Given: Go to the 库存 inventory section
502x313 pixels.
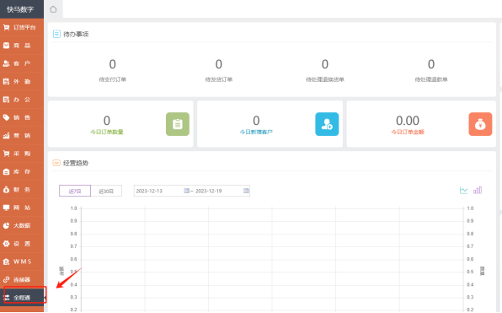Looking at the screenshot, I should 22,171.
